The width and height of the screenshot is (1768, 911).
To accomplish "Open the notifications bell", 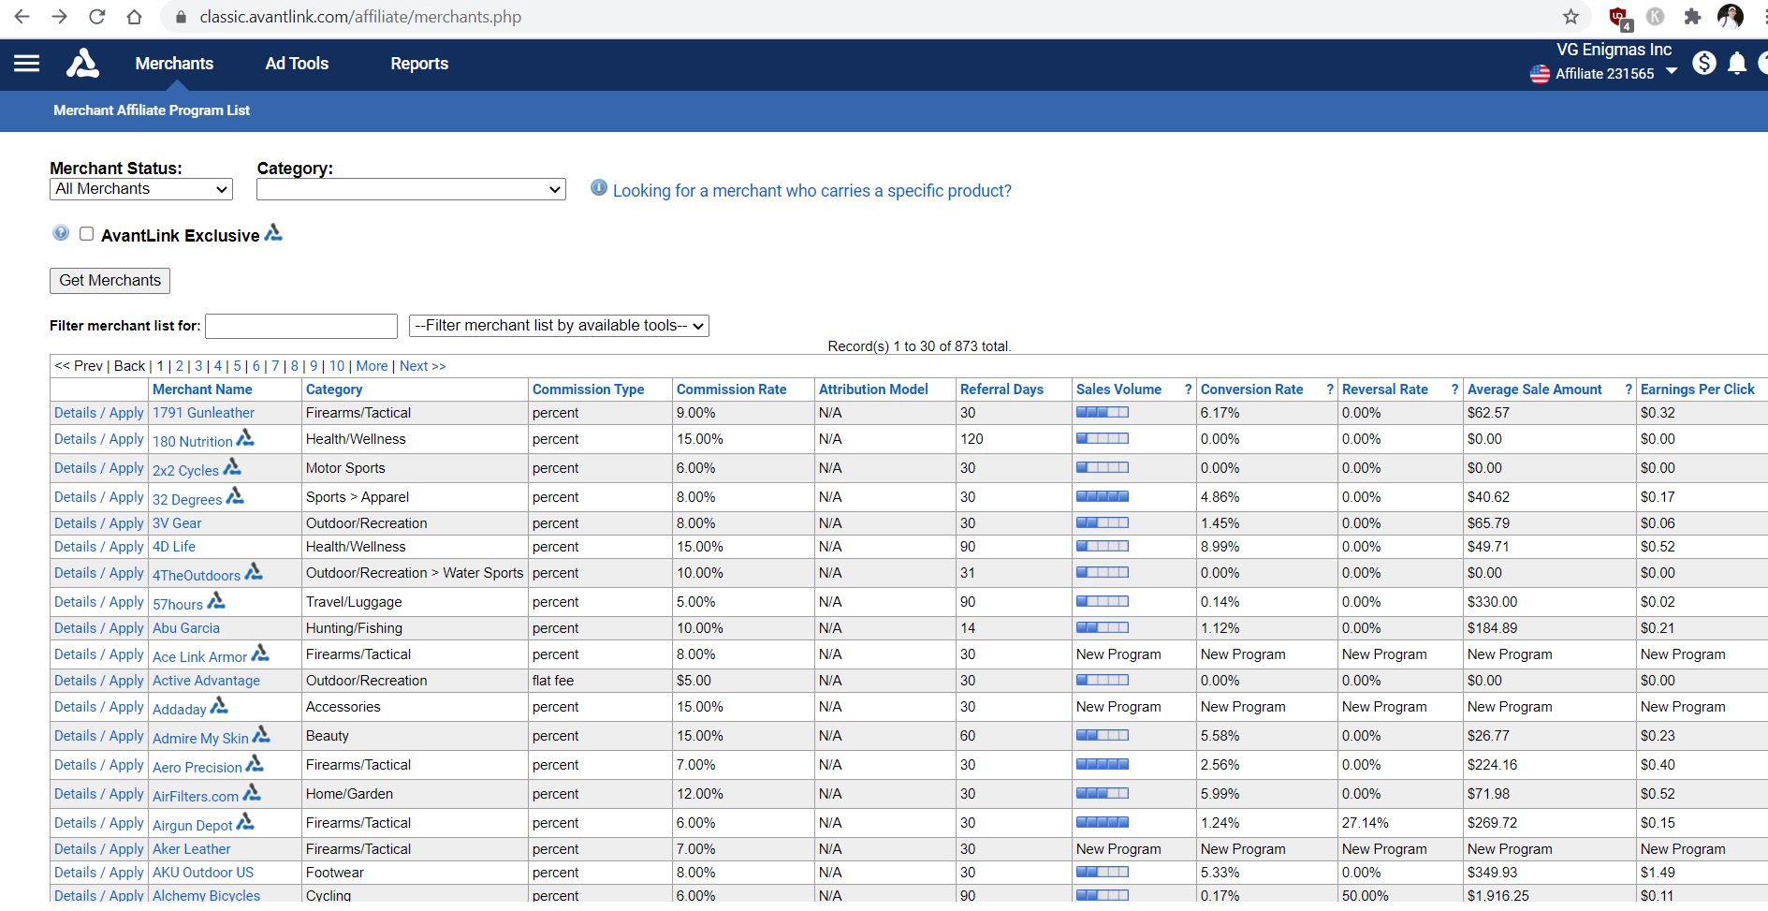I will pyautogui.click(x=1737, y=63).
